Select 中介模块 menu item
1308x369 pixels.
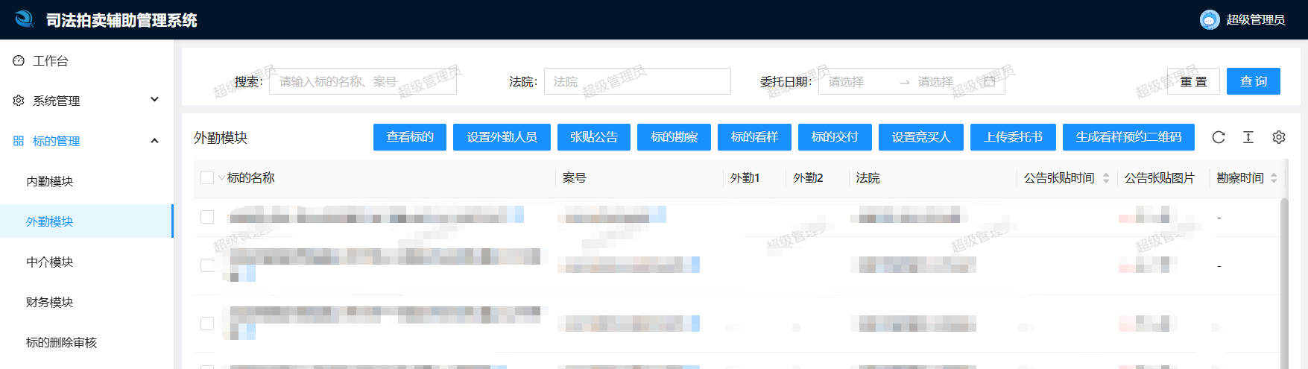coord(86,262)
